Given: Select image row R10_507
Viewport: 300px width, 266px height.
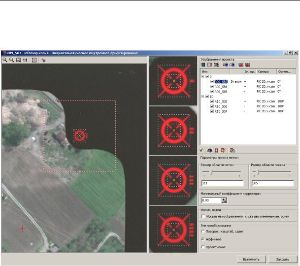Looking at the screenshot, I should [248, 111].
